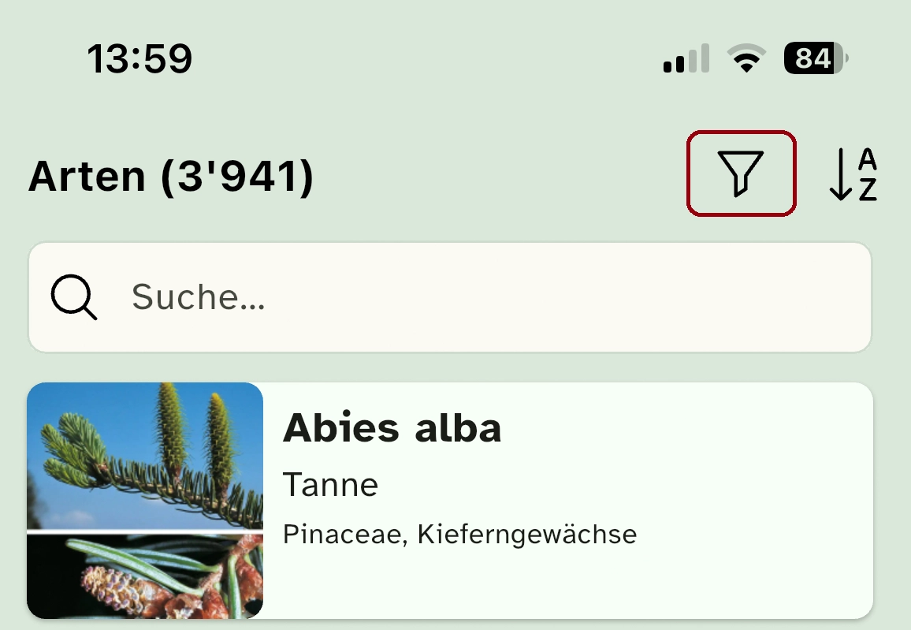Tap the fir cone lower photo
This screenshot has width=911, height=630.
tap(145, 576)
